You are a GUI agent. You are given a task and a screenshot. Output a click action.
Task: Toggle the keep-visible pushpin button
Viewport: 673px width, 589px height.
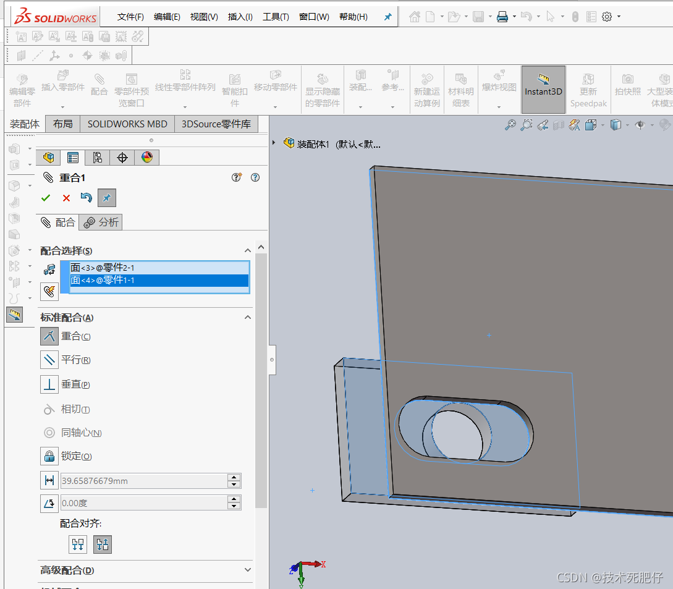107,198
